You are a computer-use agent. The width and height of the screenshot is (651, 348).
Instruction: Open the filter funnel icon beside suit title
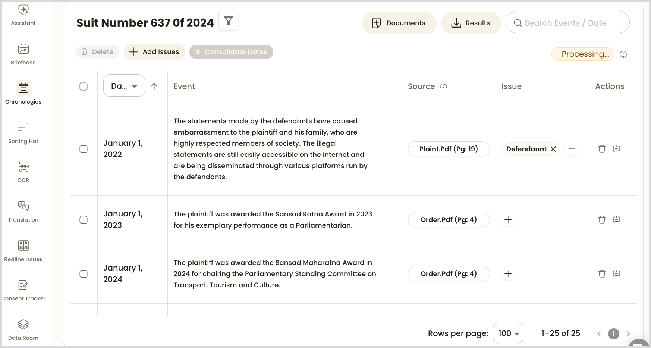coord(228,21)
